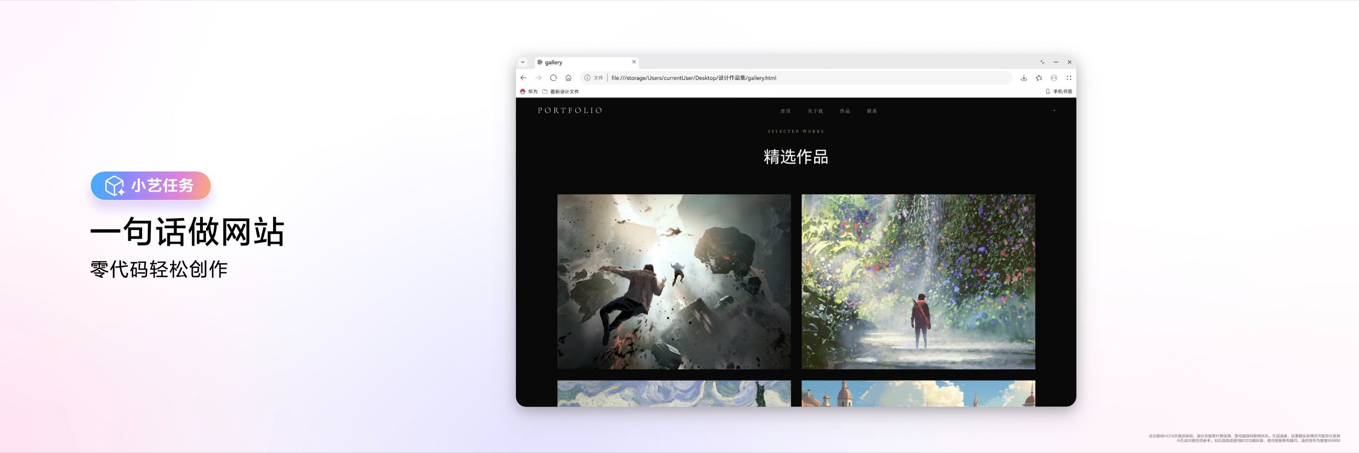
Task: Click the SELECTED WORKS subtitle
Action: (796, 131)
